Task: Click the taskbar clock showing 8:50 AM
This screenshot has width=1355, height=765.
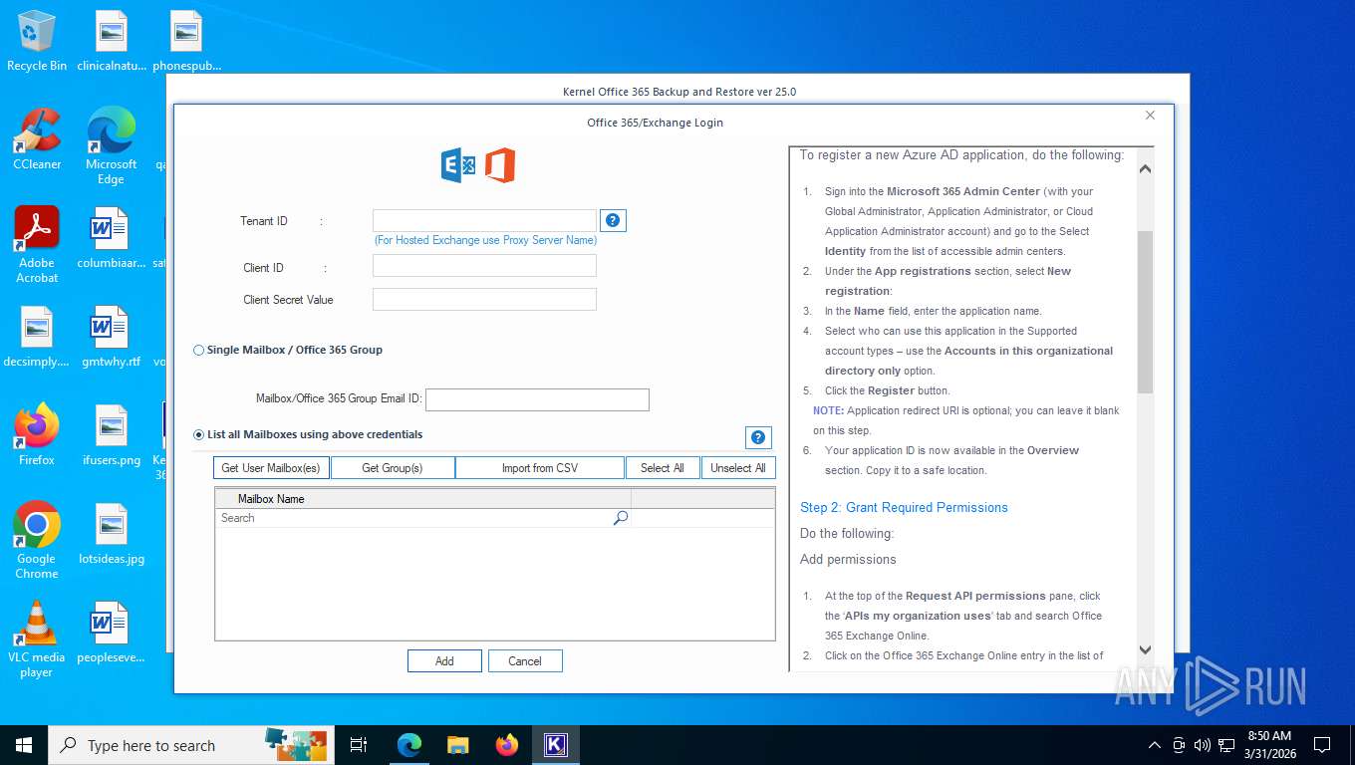Action: (1269, 745)
